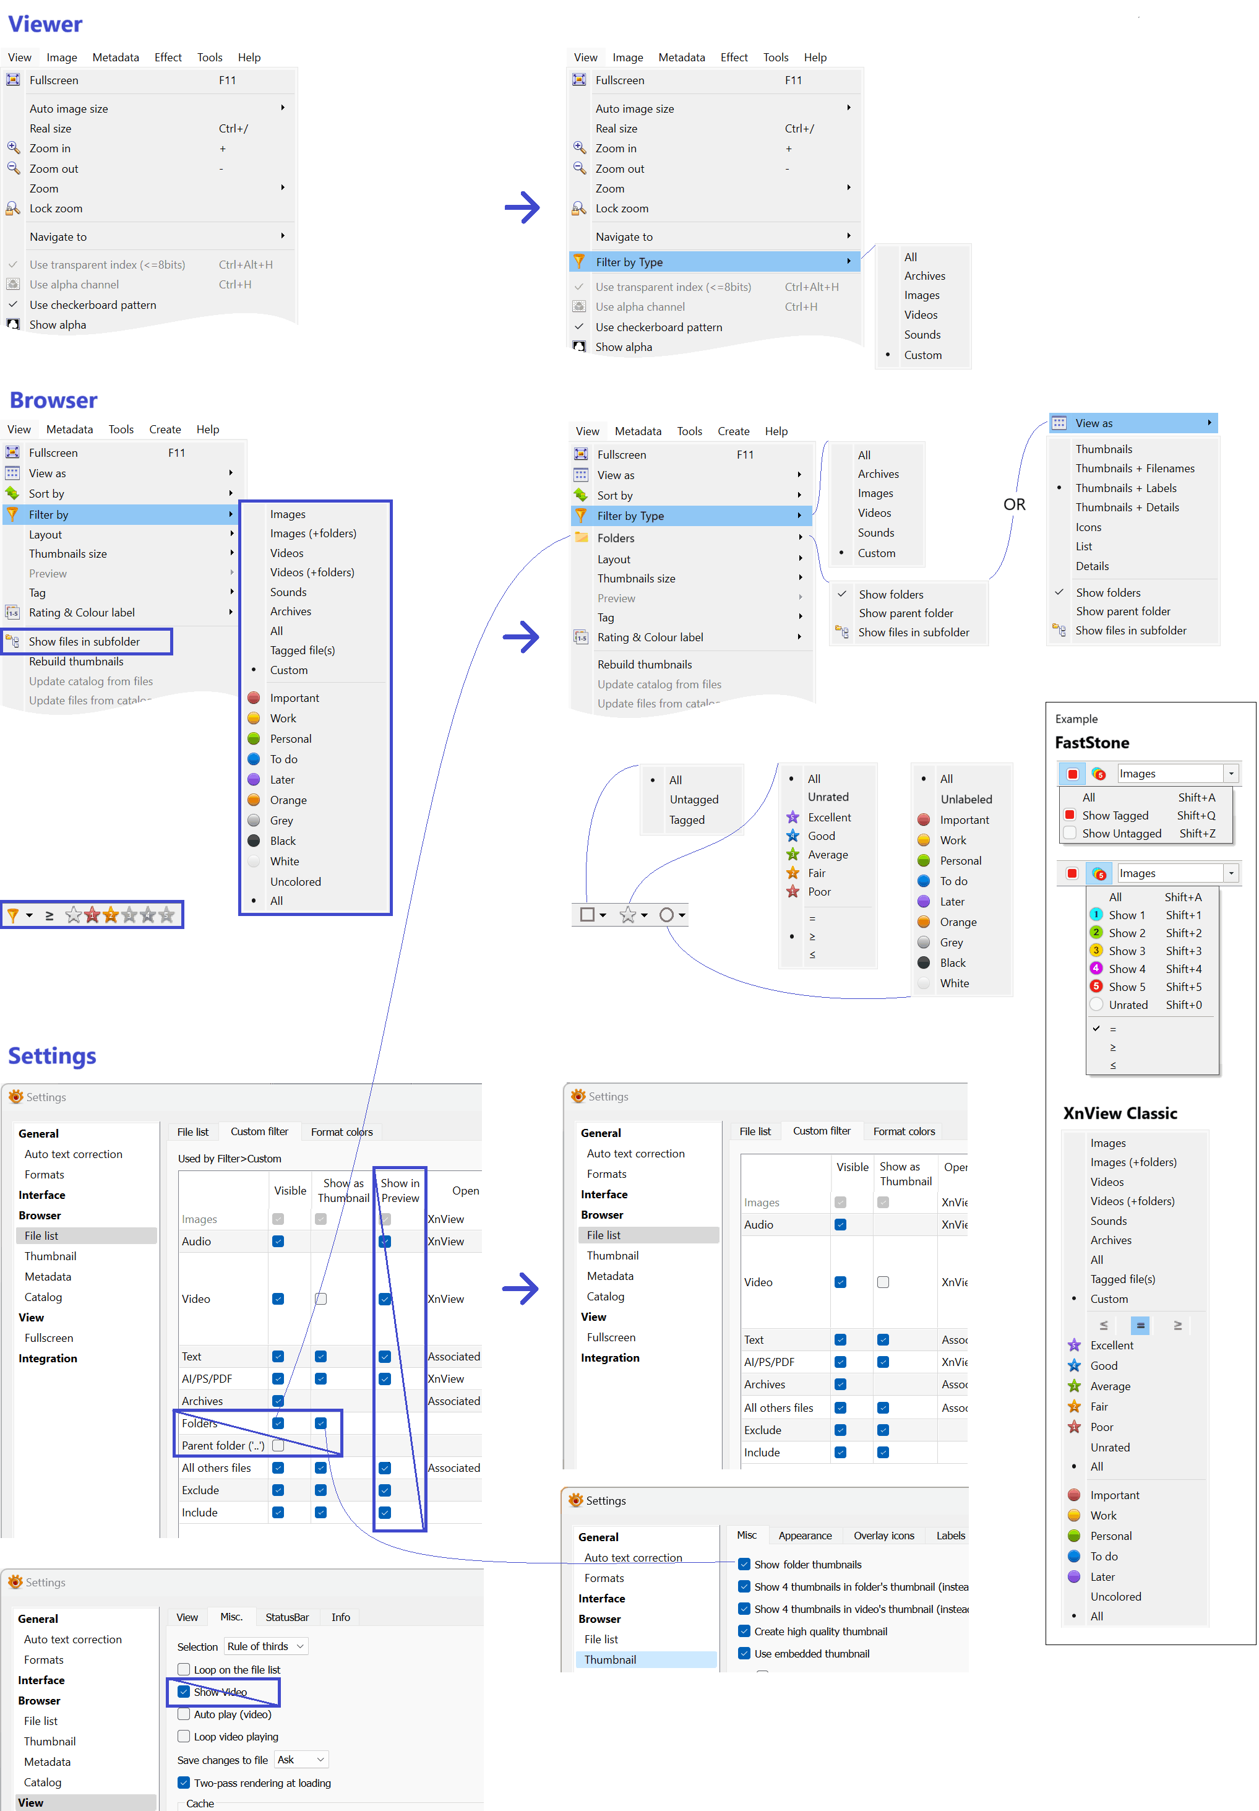Screen dimensions: 1259x1811
Task: Select Auto text correction settings entry
Action: (74, 1154)
